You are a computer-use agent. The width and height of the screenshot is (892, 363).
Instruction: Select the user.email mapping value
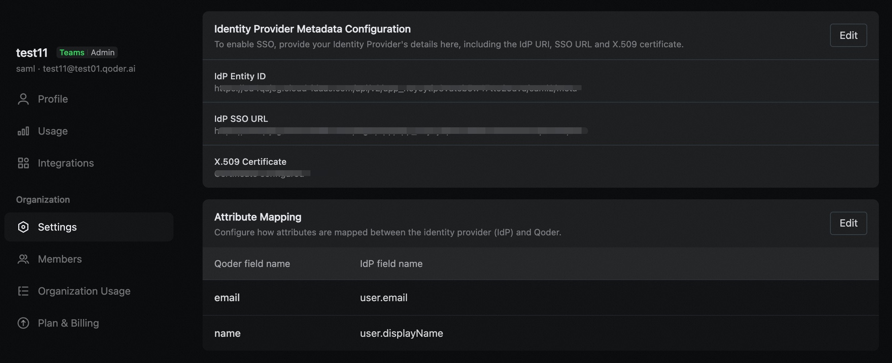tap(384, 298)
